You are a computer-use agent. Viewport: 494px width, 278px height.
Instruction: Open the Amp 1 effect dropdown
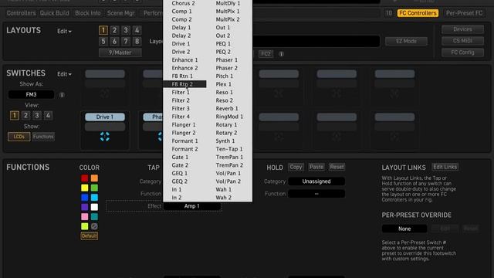[x=192, y=206]
